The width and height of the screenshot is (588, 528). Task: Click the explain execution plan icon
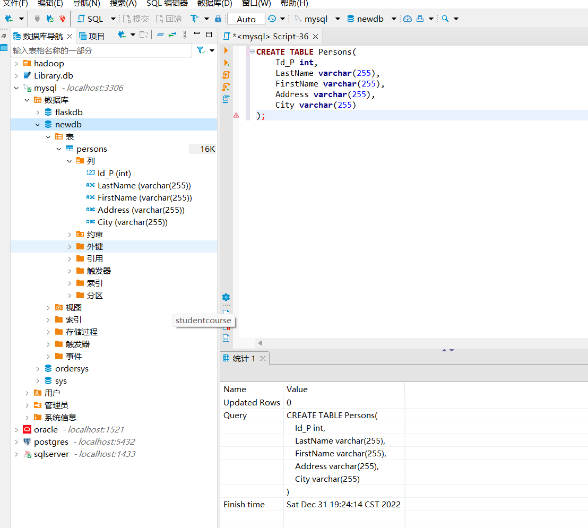(x=226, y=99)
